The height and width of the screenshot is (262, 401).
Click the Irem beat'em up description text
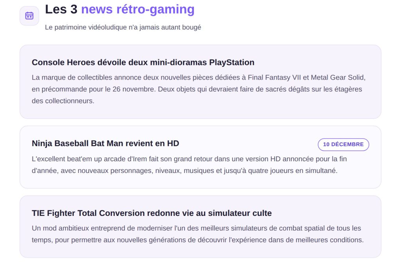(x=189, y=165)
